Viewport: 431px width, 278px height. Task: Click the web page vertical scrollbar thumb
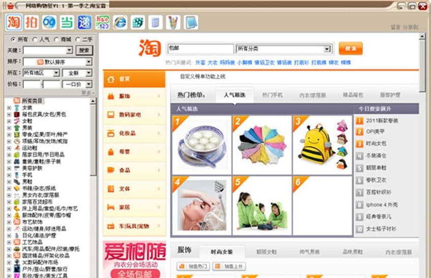(x=422, y=67)
